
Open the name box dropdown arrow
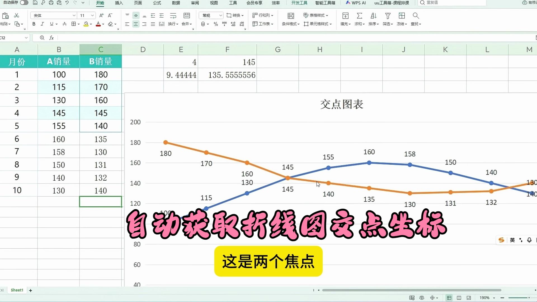click(x=26, y=38)
